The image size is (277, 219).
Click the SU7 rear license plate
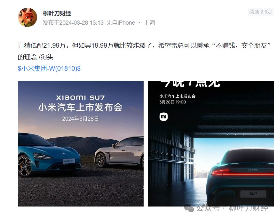point(253,194)
